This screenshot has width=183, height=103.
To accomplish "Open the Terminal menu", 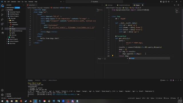I will coord(31,2).
